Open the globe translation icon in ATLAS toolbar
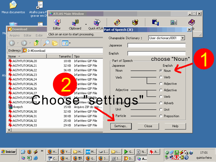The width and height of the screenshot is (216, 162). tap(117, 22)
